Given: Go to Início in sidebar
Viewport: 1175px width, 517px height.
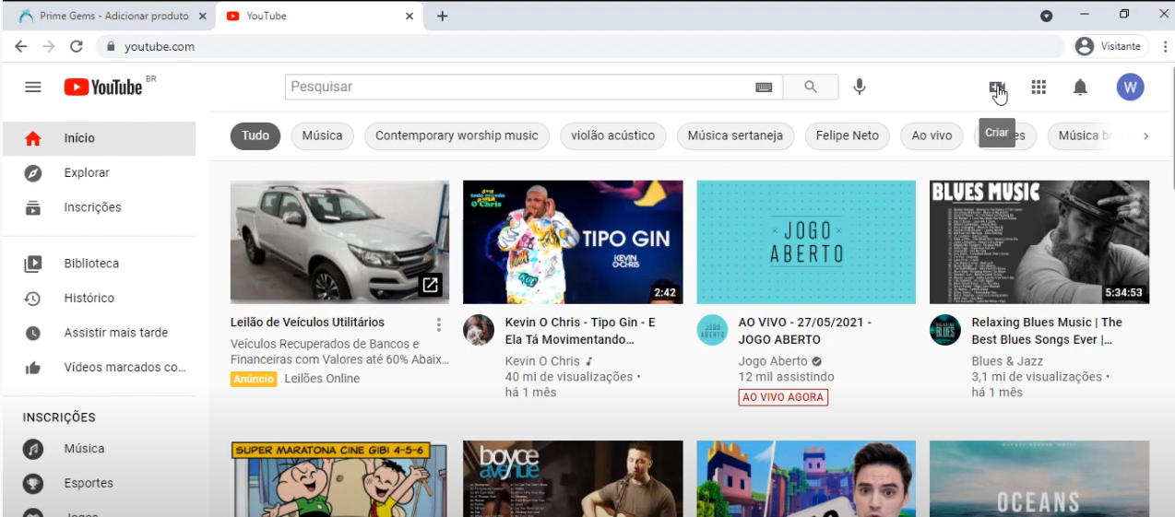Looking at the screenshot, I should (x=99, y=138).
